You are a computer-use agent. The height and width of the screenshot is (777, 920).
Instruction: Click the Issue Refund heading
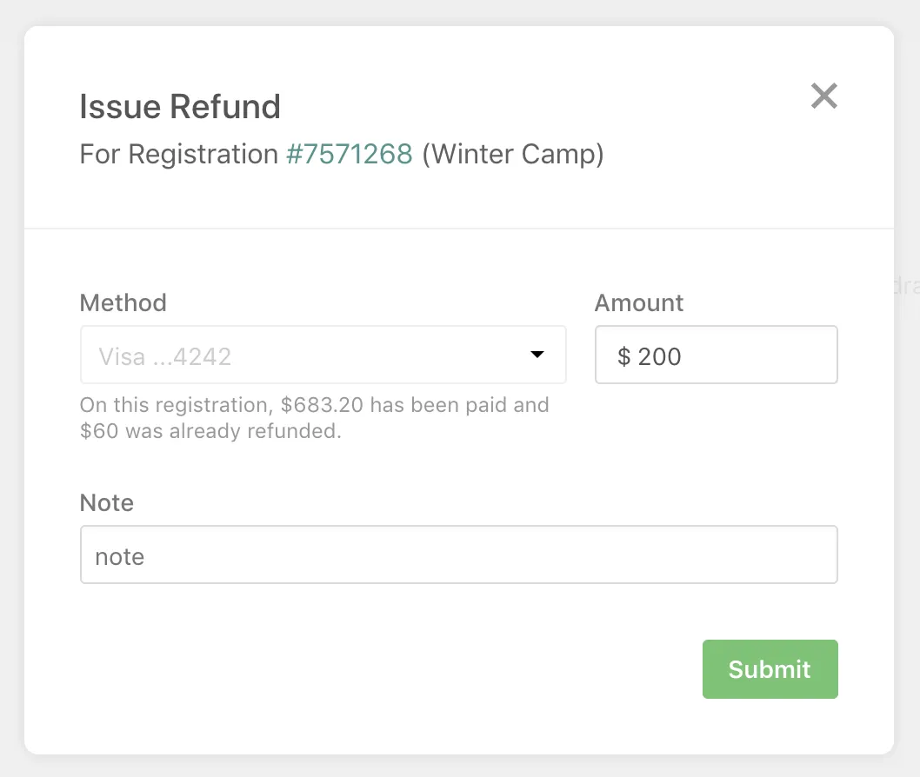[x=180, y=107]
